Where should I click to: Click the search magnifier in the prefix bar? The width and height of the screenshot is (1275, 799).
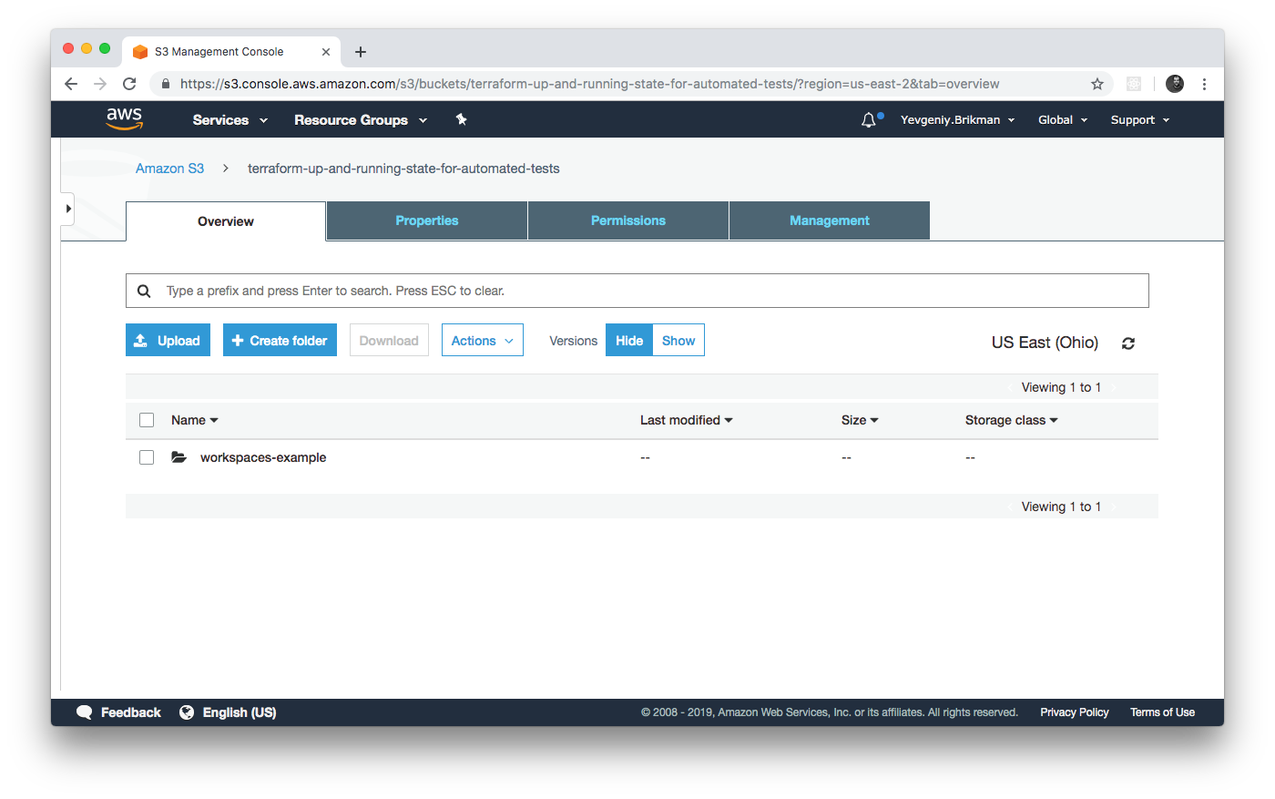[144, 290]
